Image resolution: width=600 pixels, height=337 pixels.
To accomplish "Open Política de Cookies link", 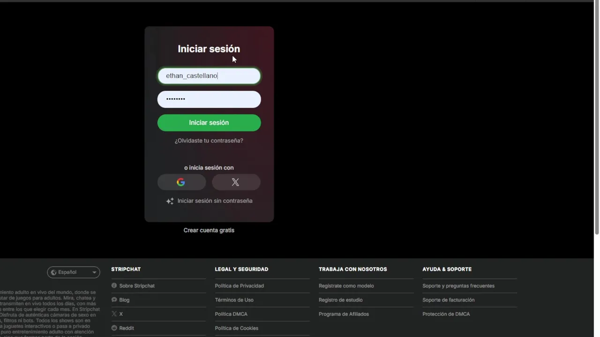I will 237,328.
